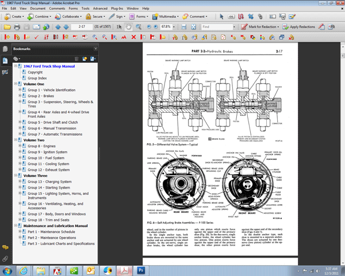
Task: Open the Document menu
Action: click(x=38, y=9)
